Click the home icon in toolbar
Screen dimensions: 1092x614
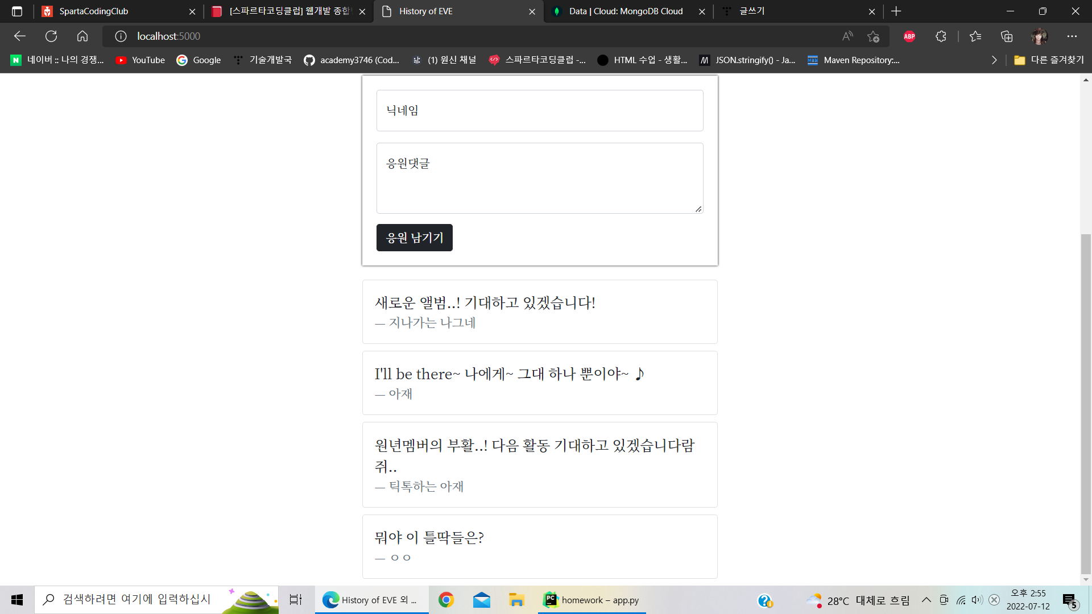click(x=82, y=36)
